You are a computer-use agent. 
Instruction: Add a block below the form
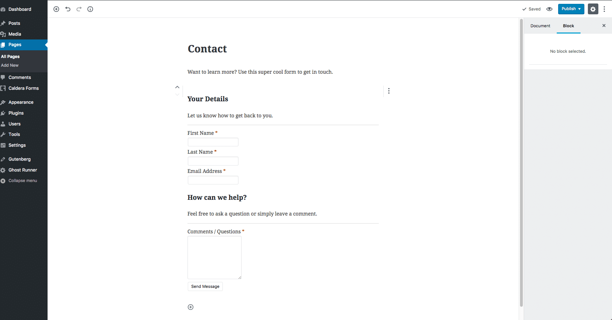coord(191,307)
